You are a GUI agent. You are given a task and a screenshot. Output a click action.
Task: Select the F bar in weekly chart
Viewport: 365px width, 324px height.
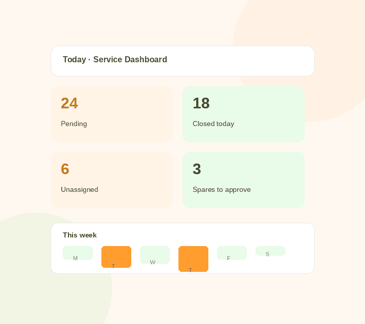click(232, 253)
